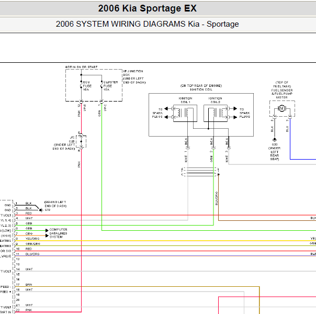Click the ECU fuse symbol in junction box
316x314 pixels.
tap(81, 85)
